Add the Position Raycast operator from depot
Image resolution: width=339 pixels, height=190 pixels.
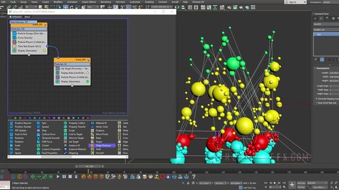(21, 123)
